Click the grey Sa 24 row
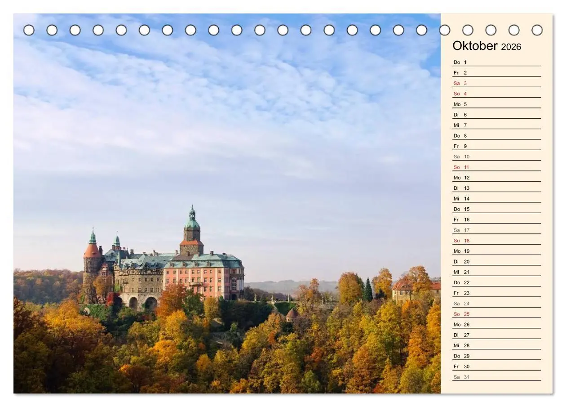The height and width of the screenshot is (407, 566). point(496,304)
